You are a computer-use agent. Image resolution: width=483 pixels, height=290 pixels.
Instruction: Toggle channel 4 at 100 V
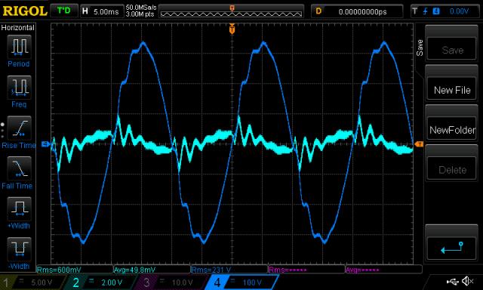(241, 282)
